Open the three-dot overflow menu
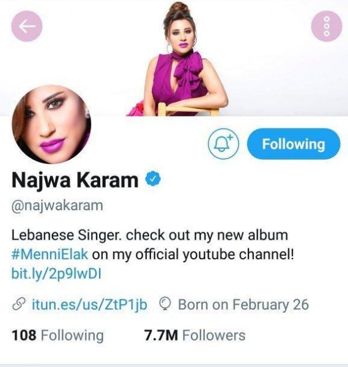Image resolution: width=348 pixels, height=367 pixels. point(327,26)
